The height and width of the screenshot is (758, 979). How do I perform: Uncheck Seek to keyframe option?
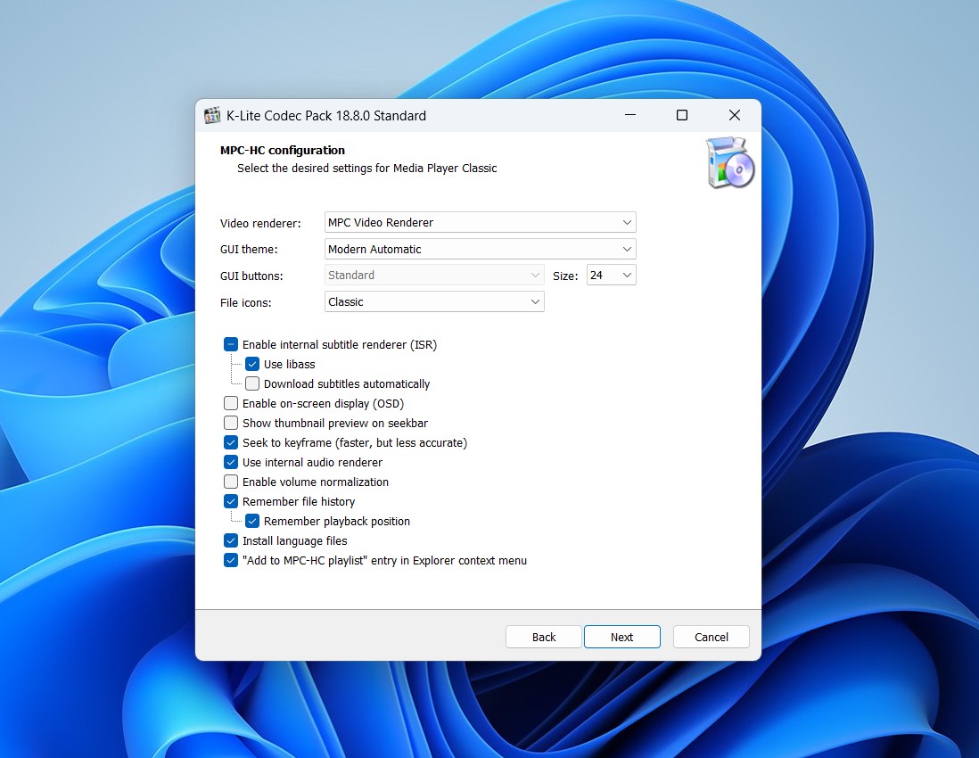tap(231, 442)
